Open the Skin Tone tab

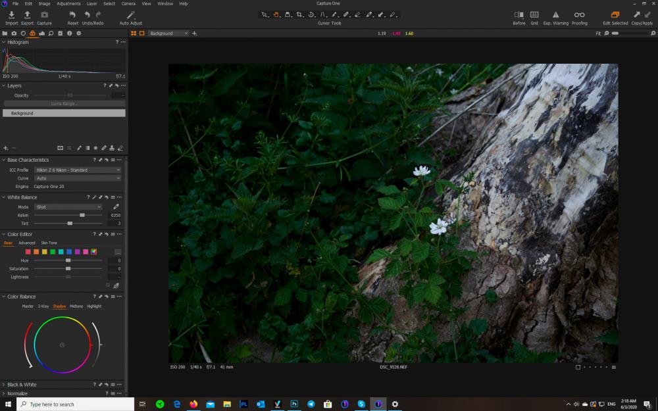49,243
